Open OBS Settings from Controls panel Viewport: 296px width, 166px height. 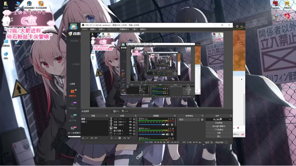[x=219, y=133]
